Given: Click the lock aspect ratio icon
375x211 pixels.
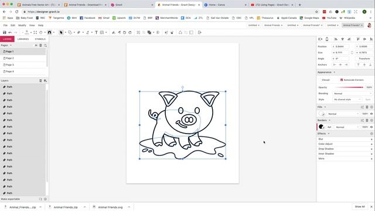Looking at the screenshot, I should [352, 52].
